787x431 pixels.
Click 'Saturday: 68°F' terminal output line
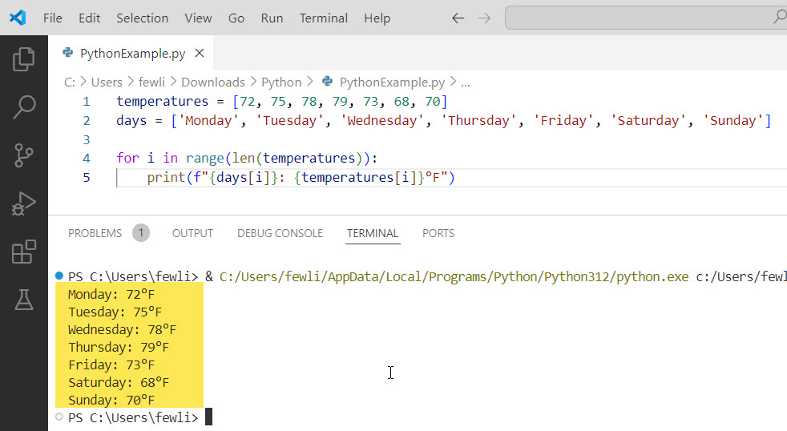click(119, 382)
